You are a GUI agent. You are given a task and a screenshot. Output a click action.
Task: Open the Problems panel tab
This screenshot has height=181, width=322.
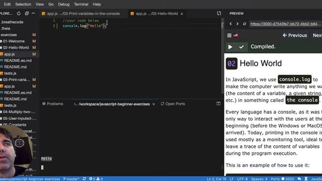(53, 104)
